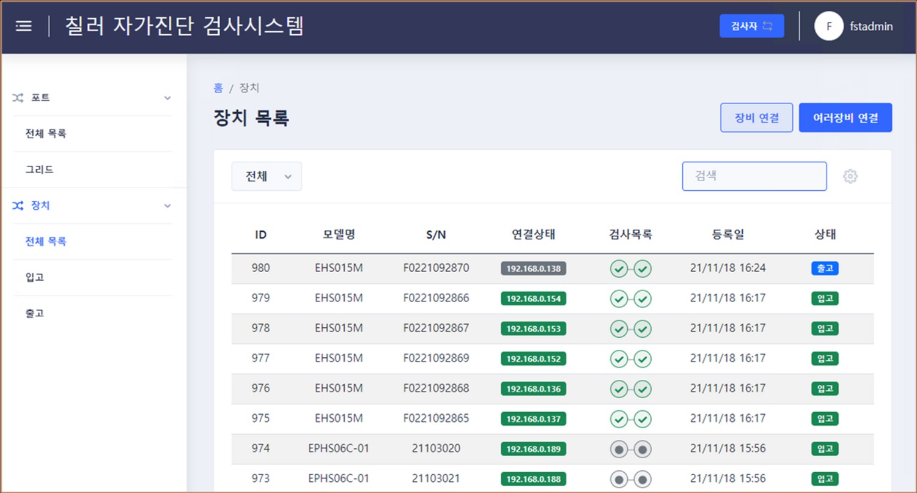Select serial number F0221092866
Image resolution: width=917 pixels, height=493 pixels.
pyautogui.click(x=436, y=298)
